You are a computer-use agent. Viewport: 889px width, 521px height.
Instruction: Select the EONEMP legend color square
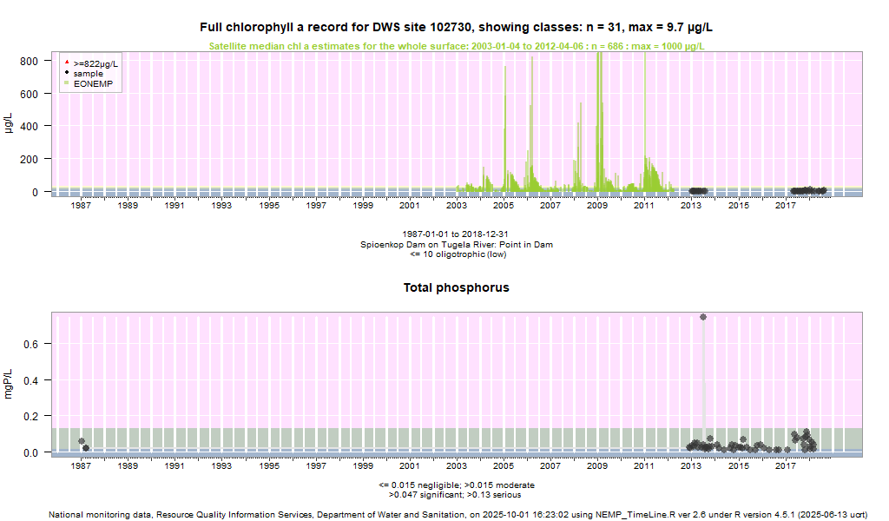tap(67, 83)
